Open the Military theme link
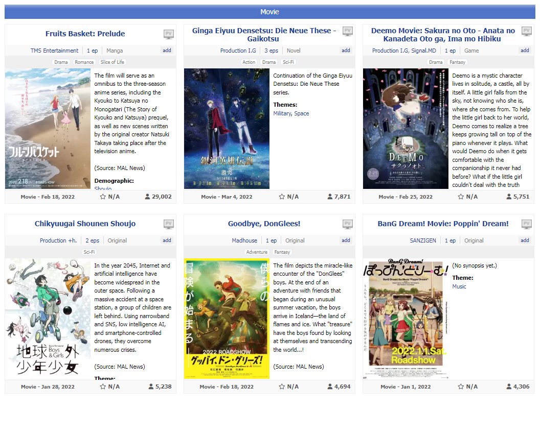This screenshot has height=435, width=540. tap(282, 113)
